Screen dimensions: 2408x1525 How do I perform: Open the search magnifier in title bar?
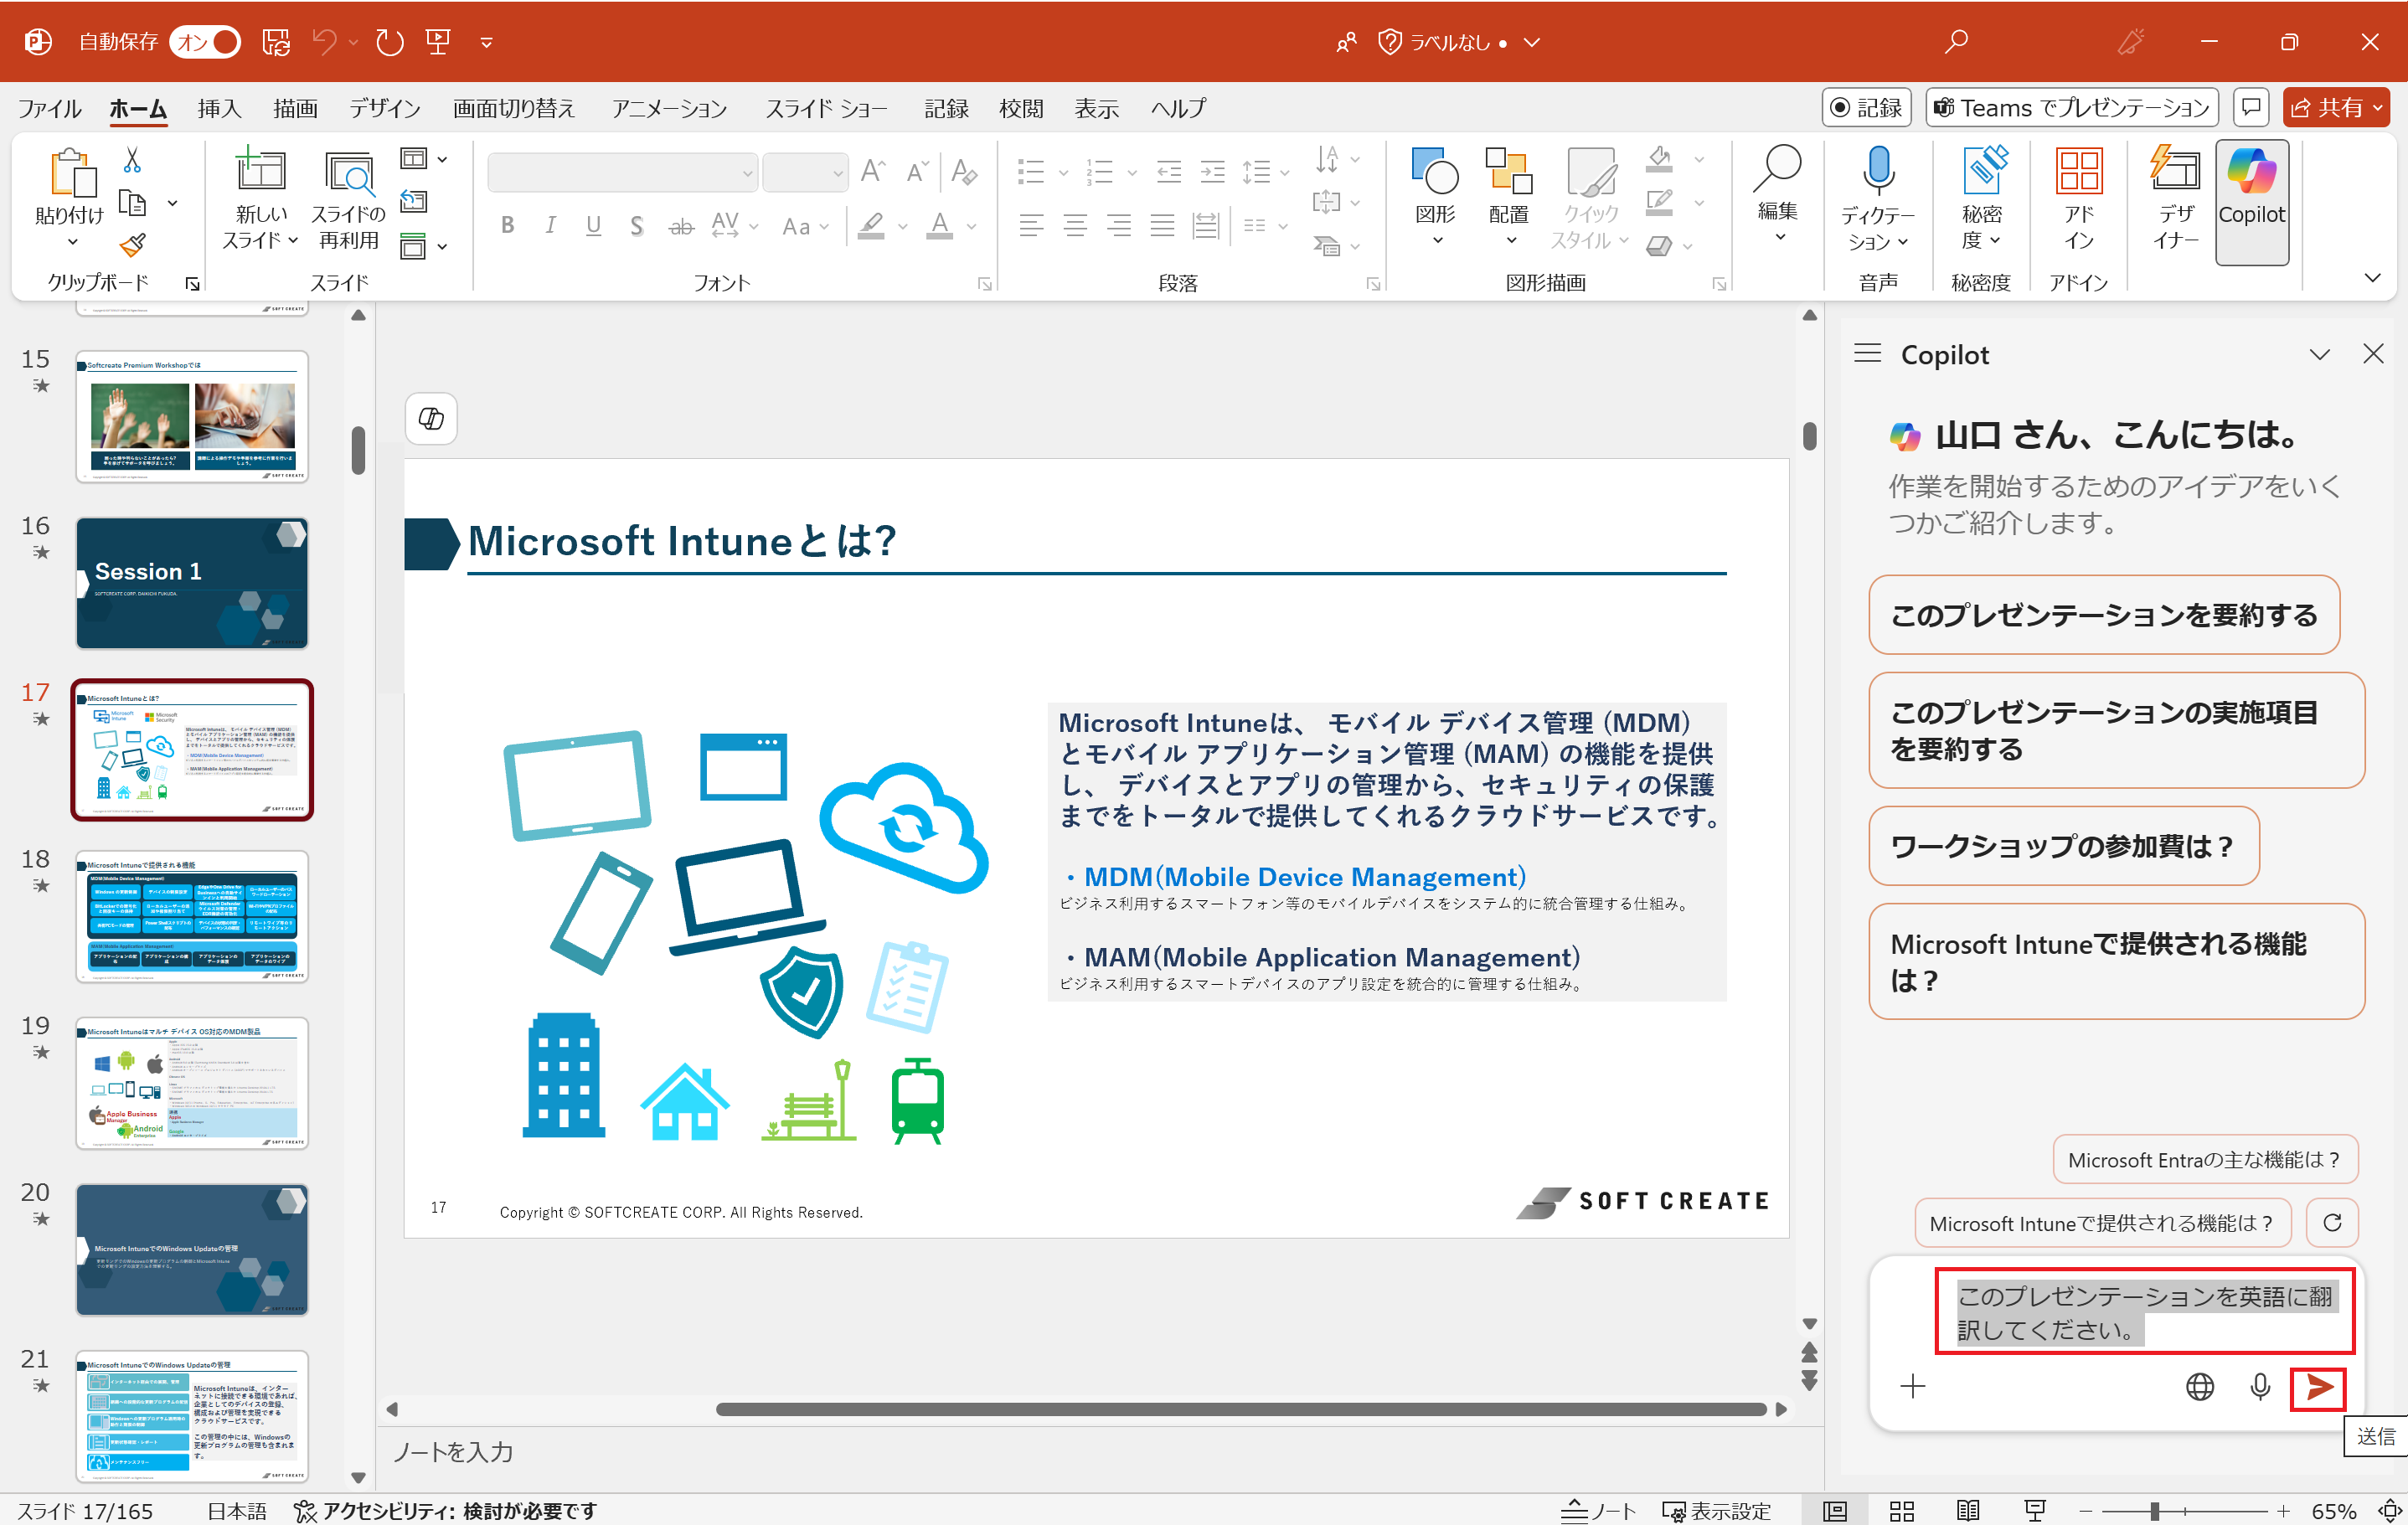1956,42
